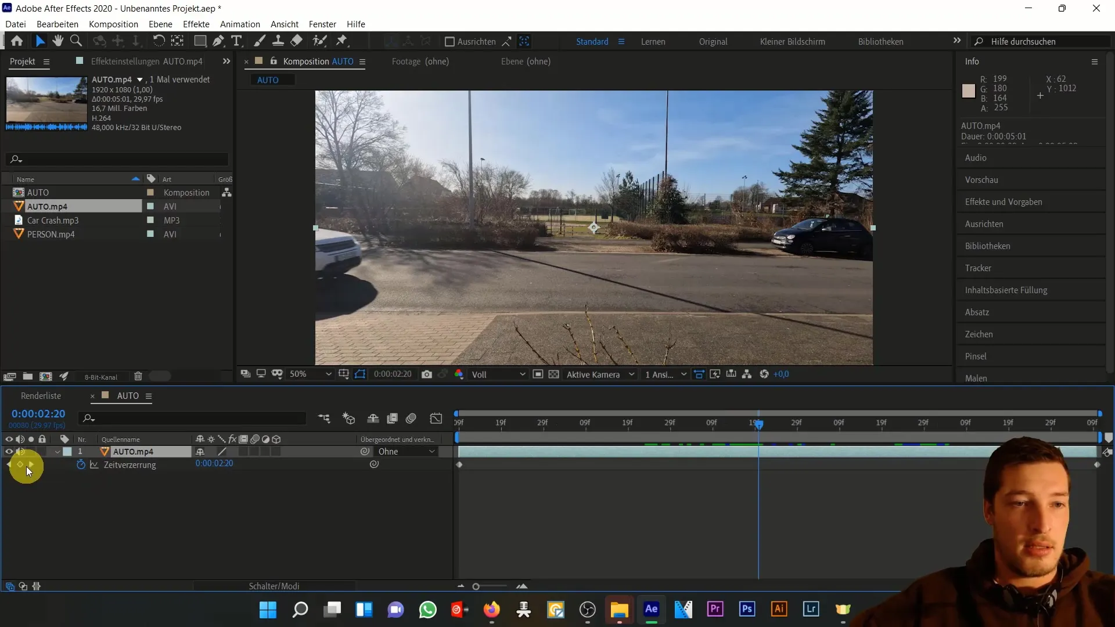This screenshot has width=1115, height=627.
Task: Select the Effekte menu from menu bar
Action: [196, 24]
